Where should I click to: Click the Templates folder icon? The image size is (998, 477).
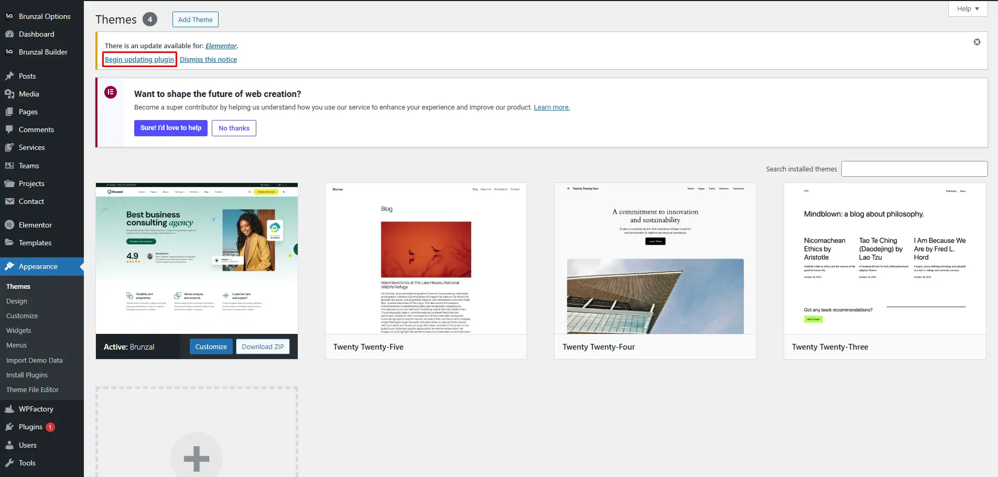pos(9,243)
